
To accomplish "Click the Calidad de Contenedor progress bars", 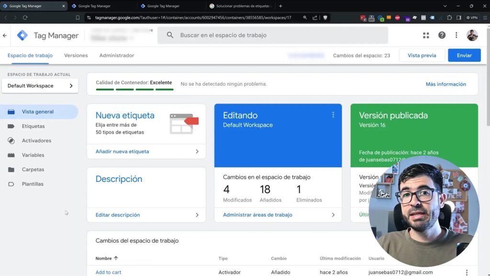I will click(134, 90).
